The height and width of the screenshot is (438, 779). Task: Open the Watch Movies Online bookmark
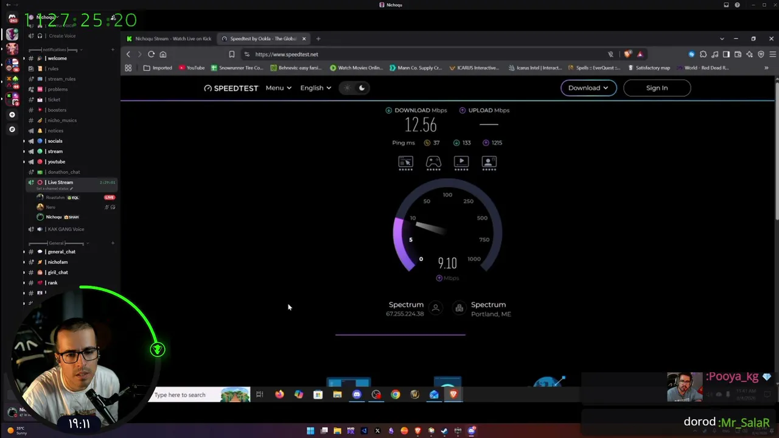[x=356, y=68]
